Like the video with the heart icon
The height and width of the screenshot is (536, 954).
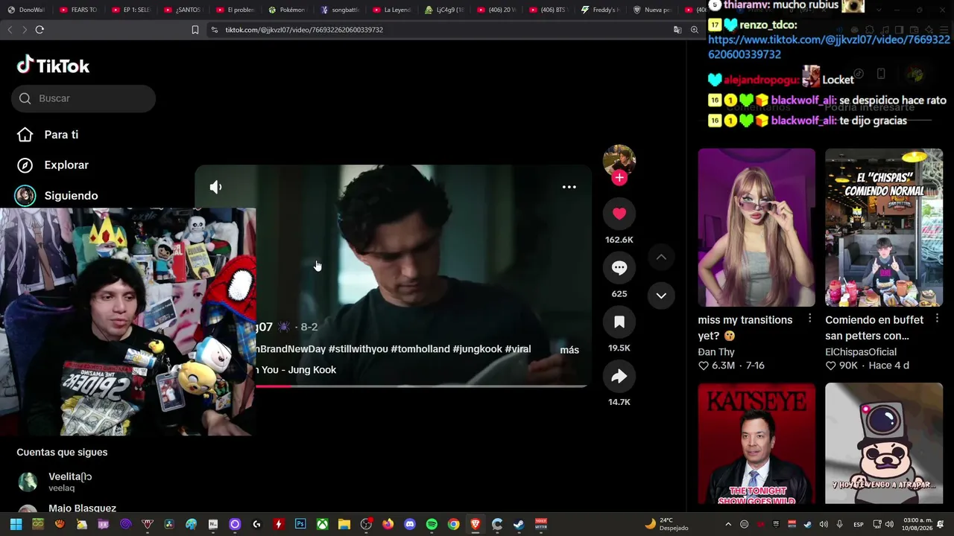point(619,214)
